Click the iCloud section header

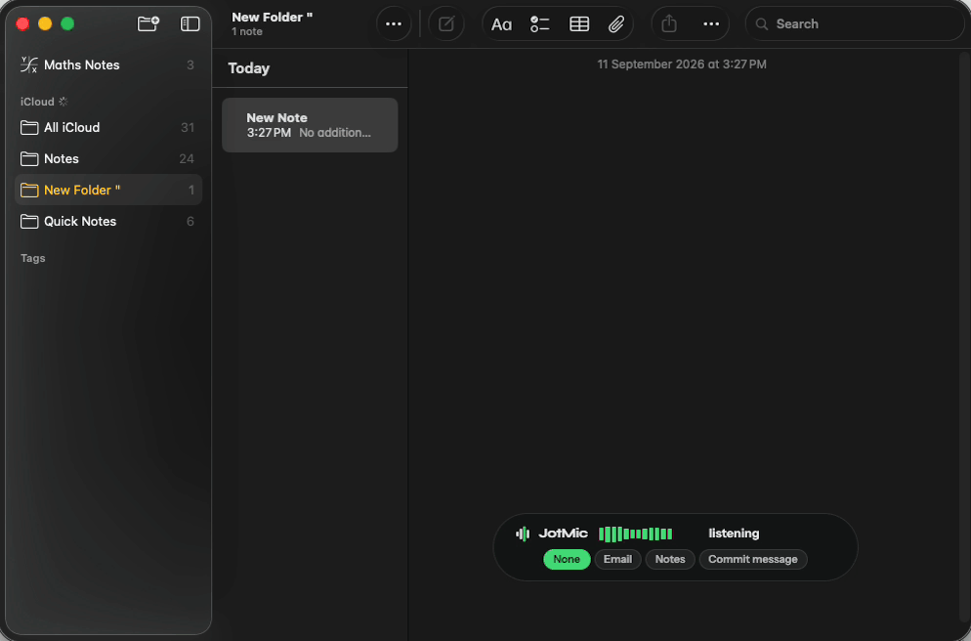click(x=37, y=102)
